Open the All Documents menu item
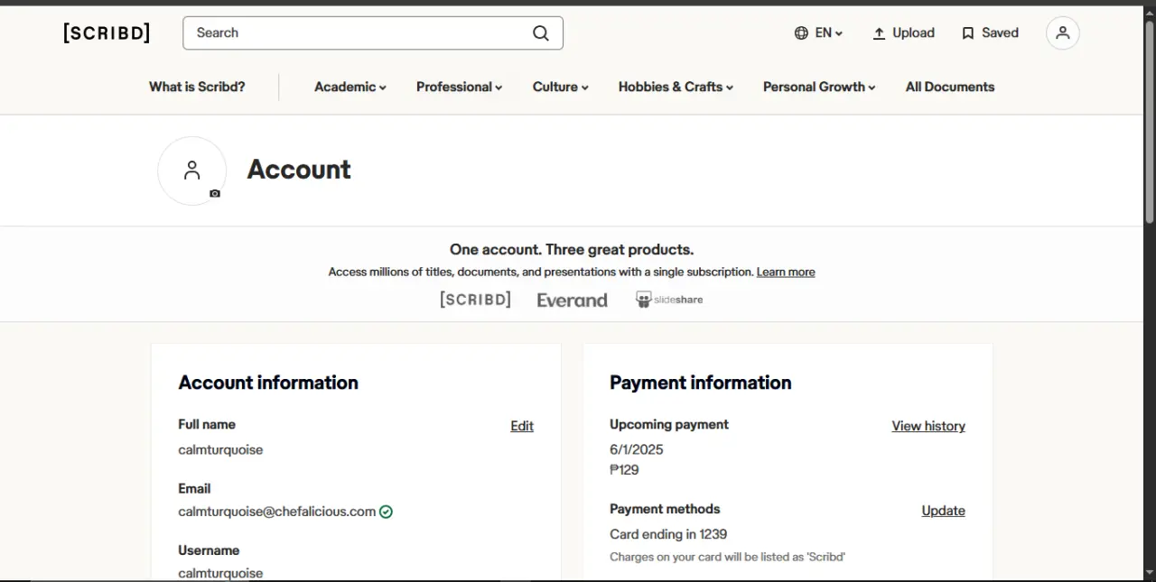Screen dimensions: 1156x582 coord(950,87)
